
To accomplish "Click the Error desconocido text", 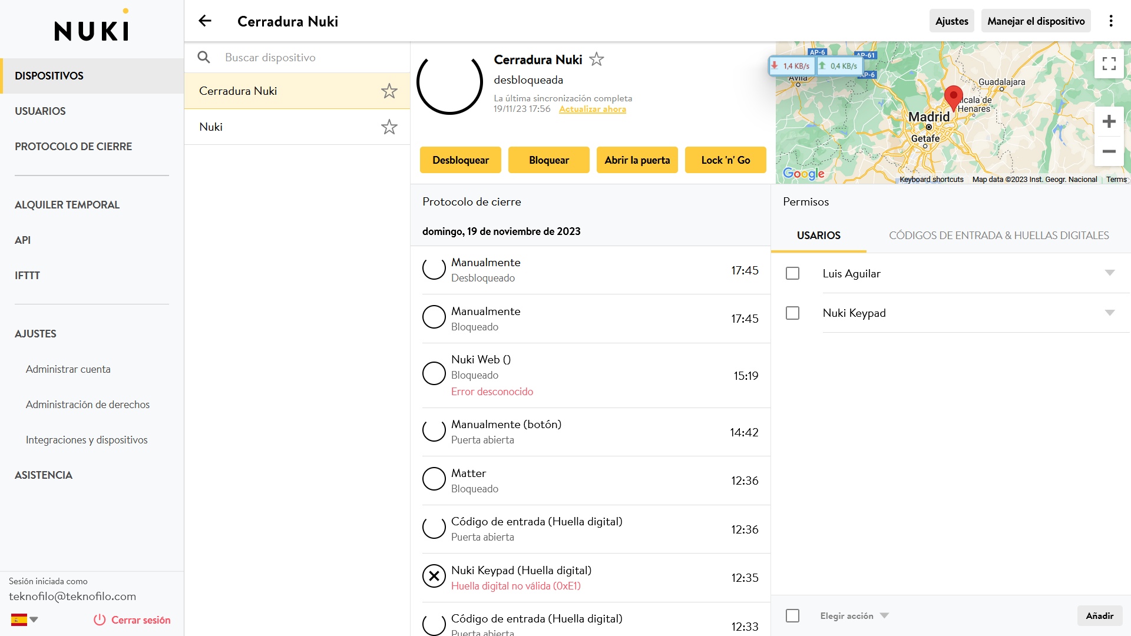I will click(492, 392).
